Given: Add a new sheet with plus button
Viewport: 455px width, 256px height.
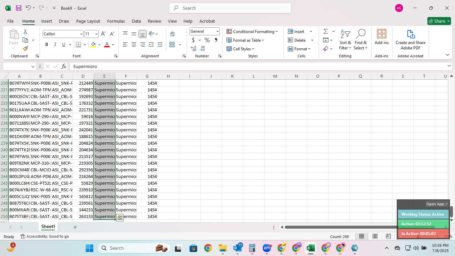Looking at the screenshot, I should pyautogui.click(x=75, y=227).
